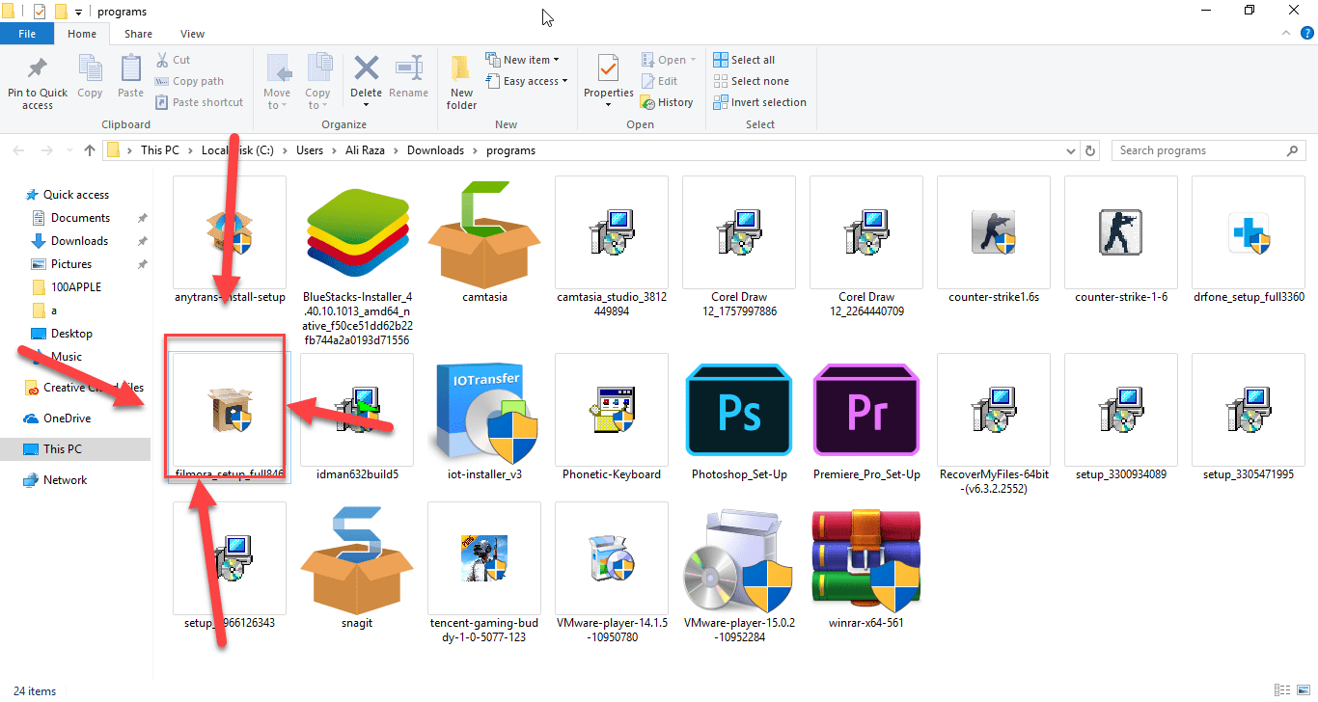
Task: Click Select all in the ribbon
Action: click(744, 59)
